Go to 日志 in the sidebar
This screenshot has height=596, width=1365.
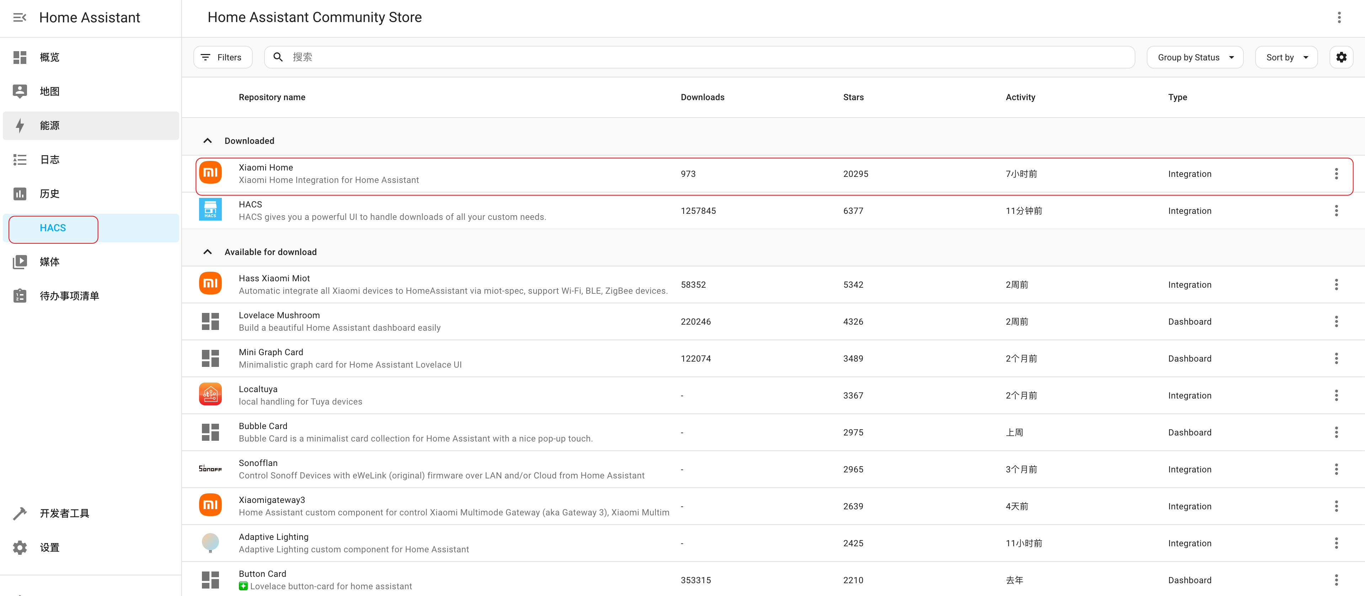91,159
